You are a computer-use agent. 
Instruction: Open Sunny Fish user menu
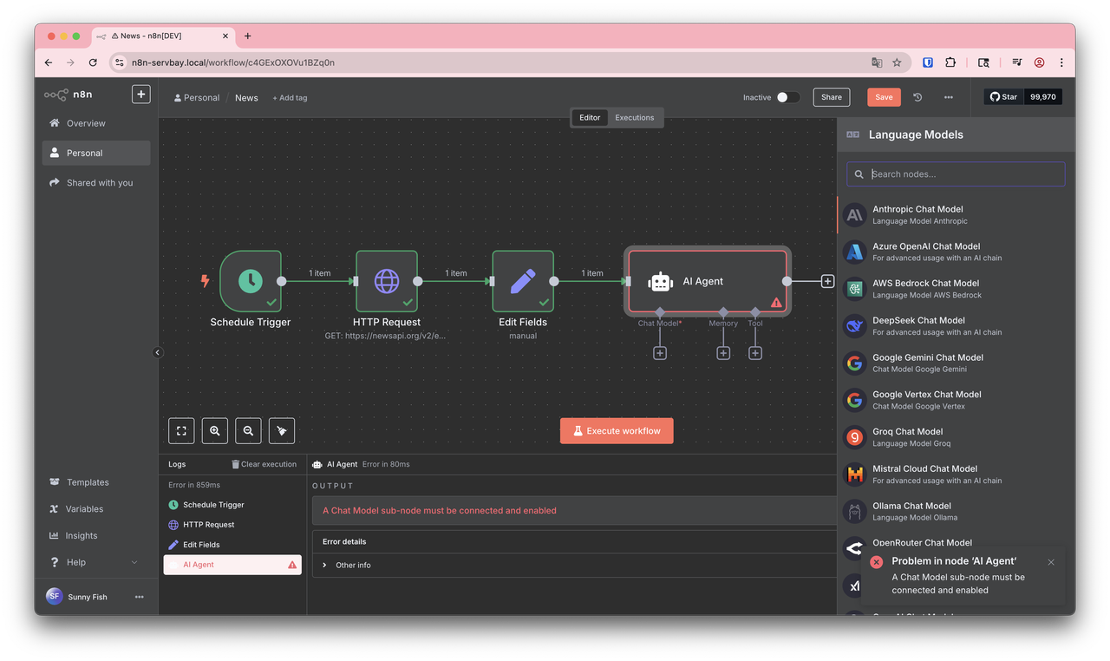click(139, 597)
